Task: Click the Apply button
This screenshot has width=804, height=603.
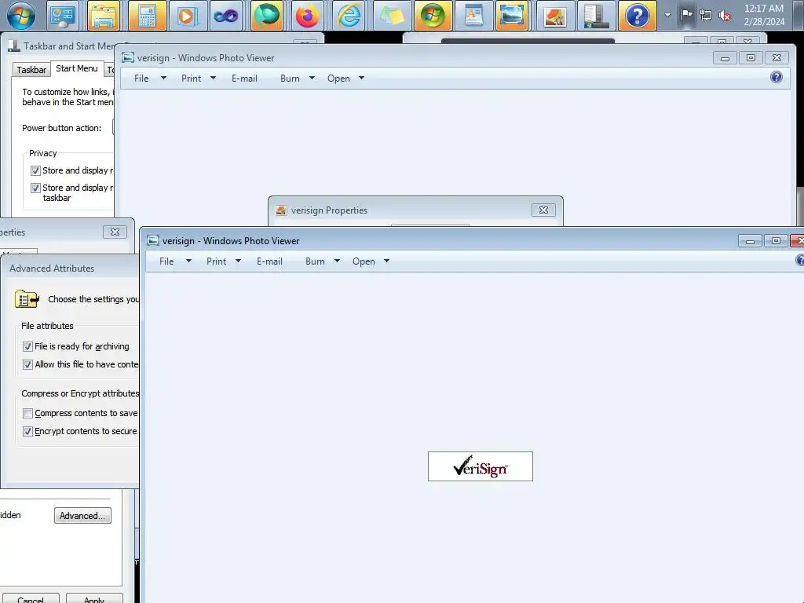Action: coord(94,599)
